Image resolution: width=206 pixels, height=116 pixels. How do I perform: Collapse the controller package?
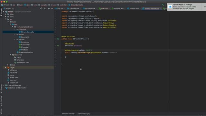pos(15,29)
